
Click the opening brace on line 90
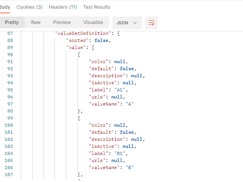(x=79, y=55)
